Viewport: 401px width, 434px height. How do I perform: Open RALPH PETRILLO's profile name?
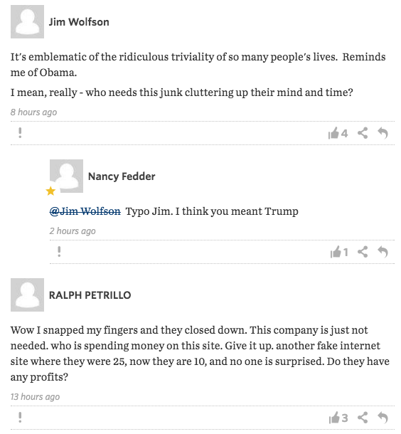[90, 295]
